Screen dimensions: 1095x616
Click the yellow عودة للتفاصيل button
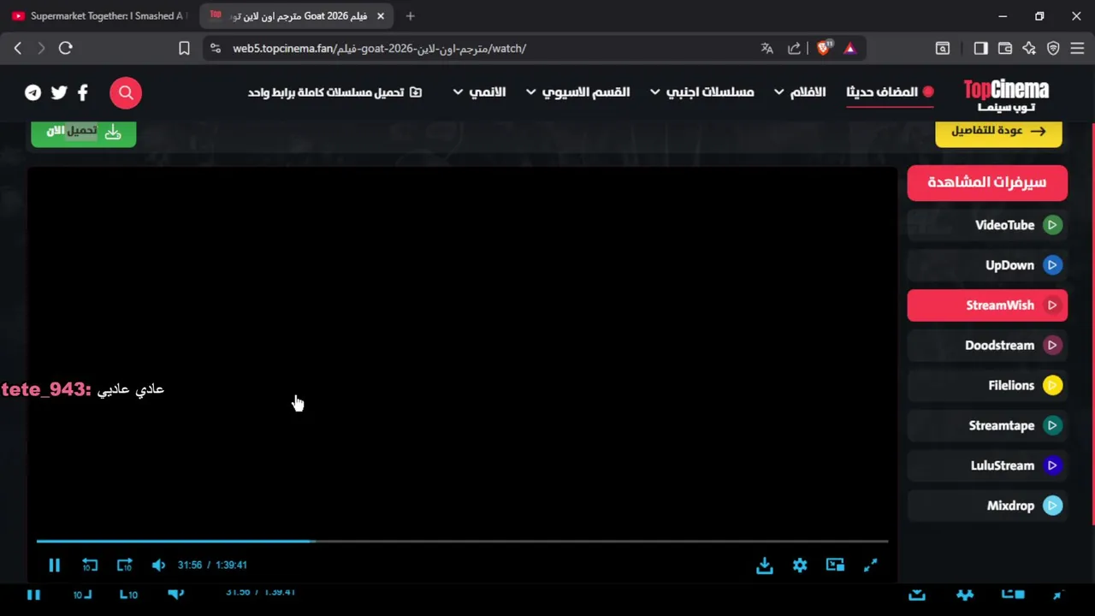tap(998, 132)
